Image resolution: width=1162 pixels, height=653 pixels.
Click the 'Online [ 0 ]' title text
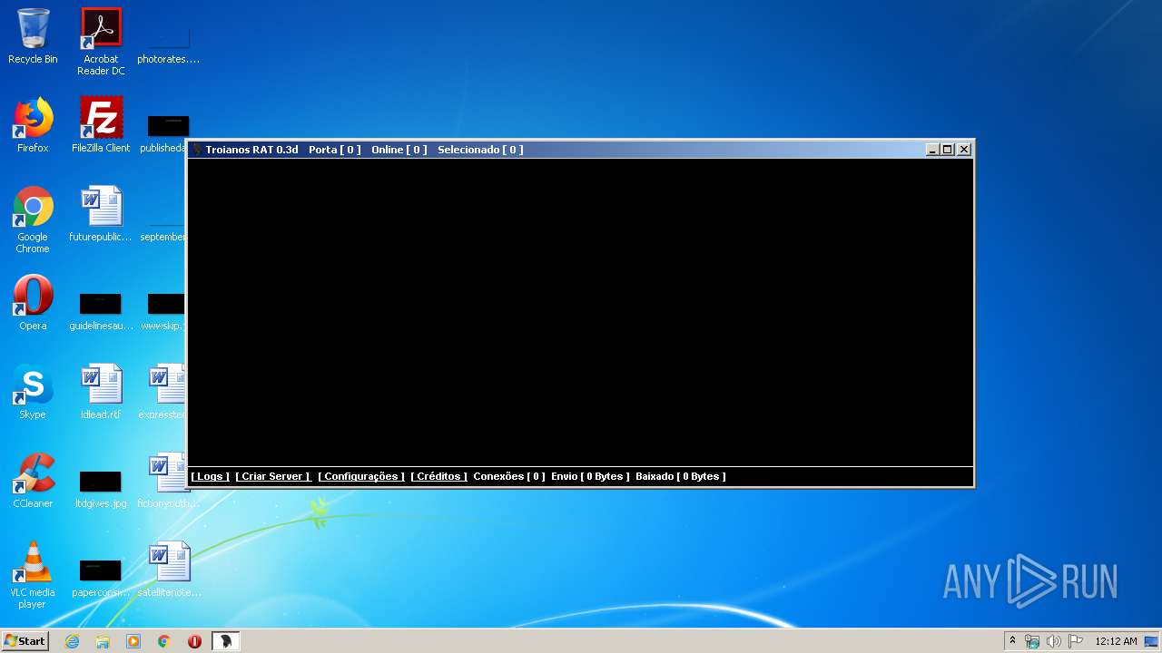pos(399,150)
